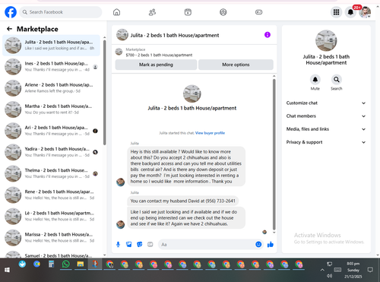The width and height of the screenshot is (380, 282).
Task: Click the listing thumbnail in the right panel
Action: tap(326, 40)
